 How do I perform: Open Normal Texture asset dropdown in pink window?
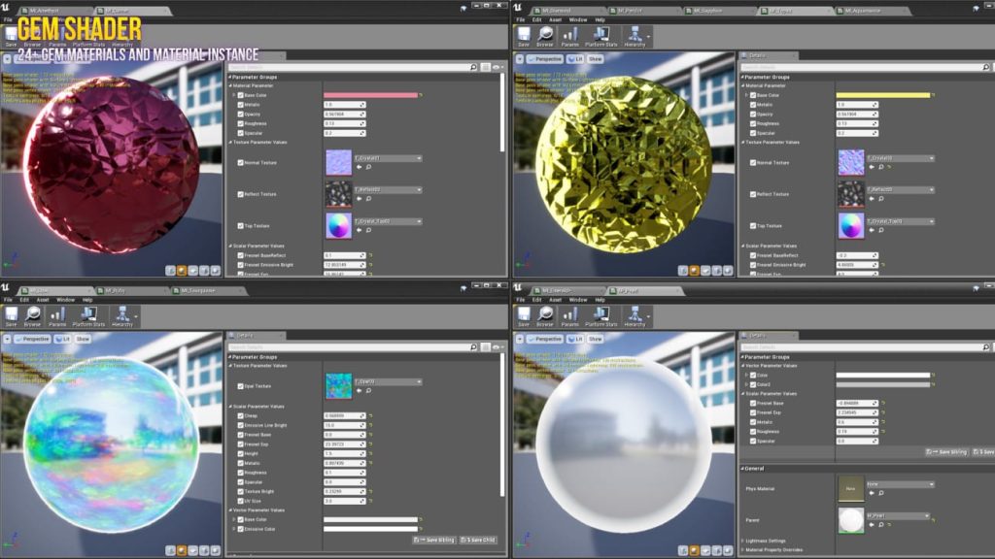[388, 158]
